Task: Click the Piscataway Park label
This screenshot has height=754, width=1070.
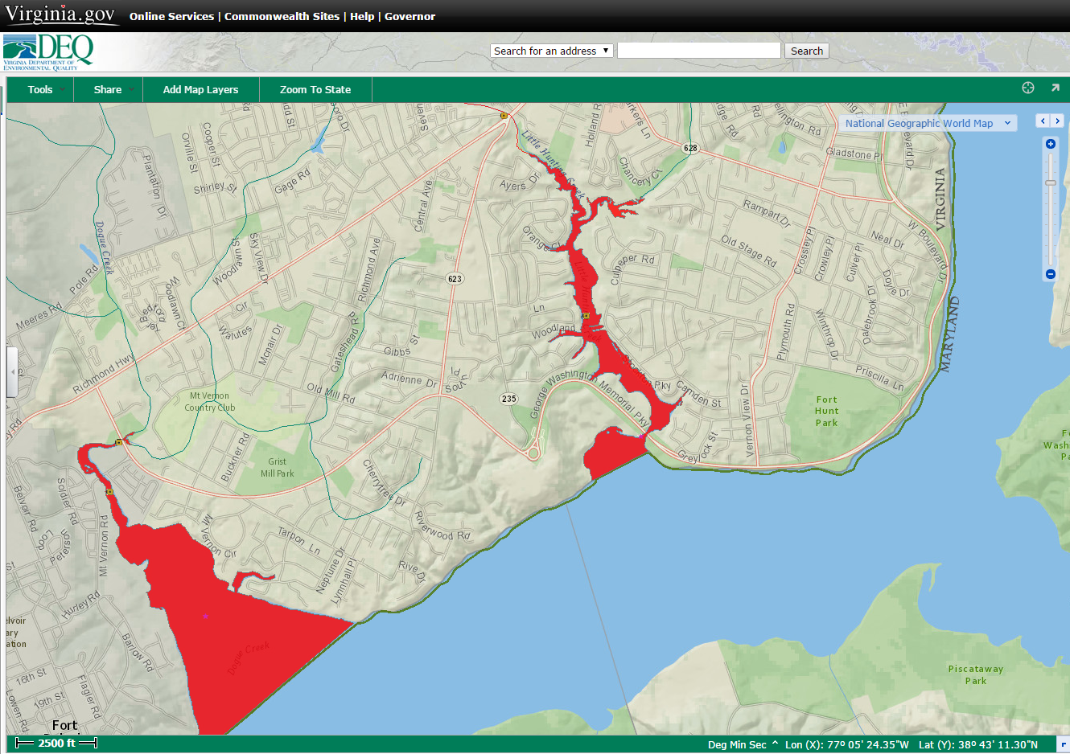Action: click(976, 674)
